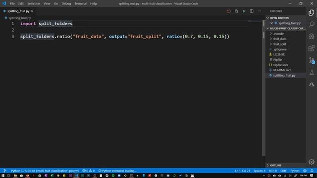Open the Pipfile.lock file
The width and height of the screenshot is (317, 178).
tap(286, 65)
